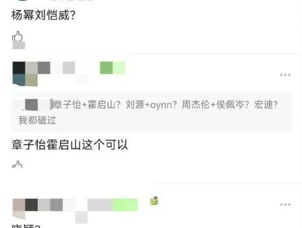Image resolution: width=302 pixels, height=228 pixels.
Task: Open more options for third comment
Action: (x=285, y=204)
